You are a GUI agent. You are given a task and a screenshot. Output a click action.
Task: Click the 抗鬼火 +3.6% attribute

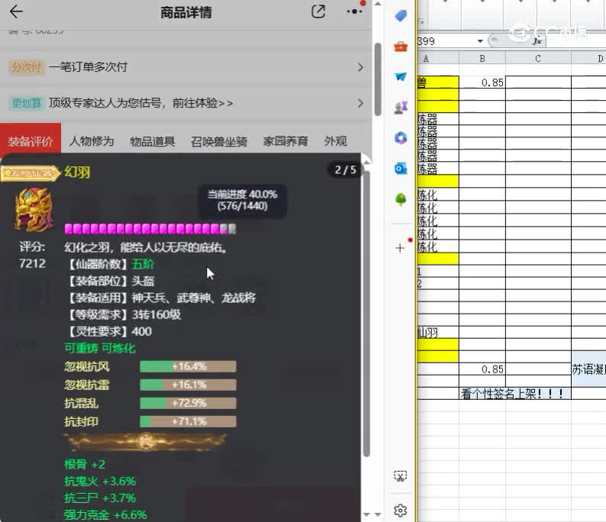click(x=100, y=481)
